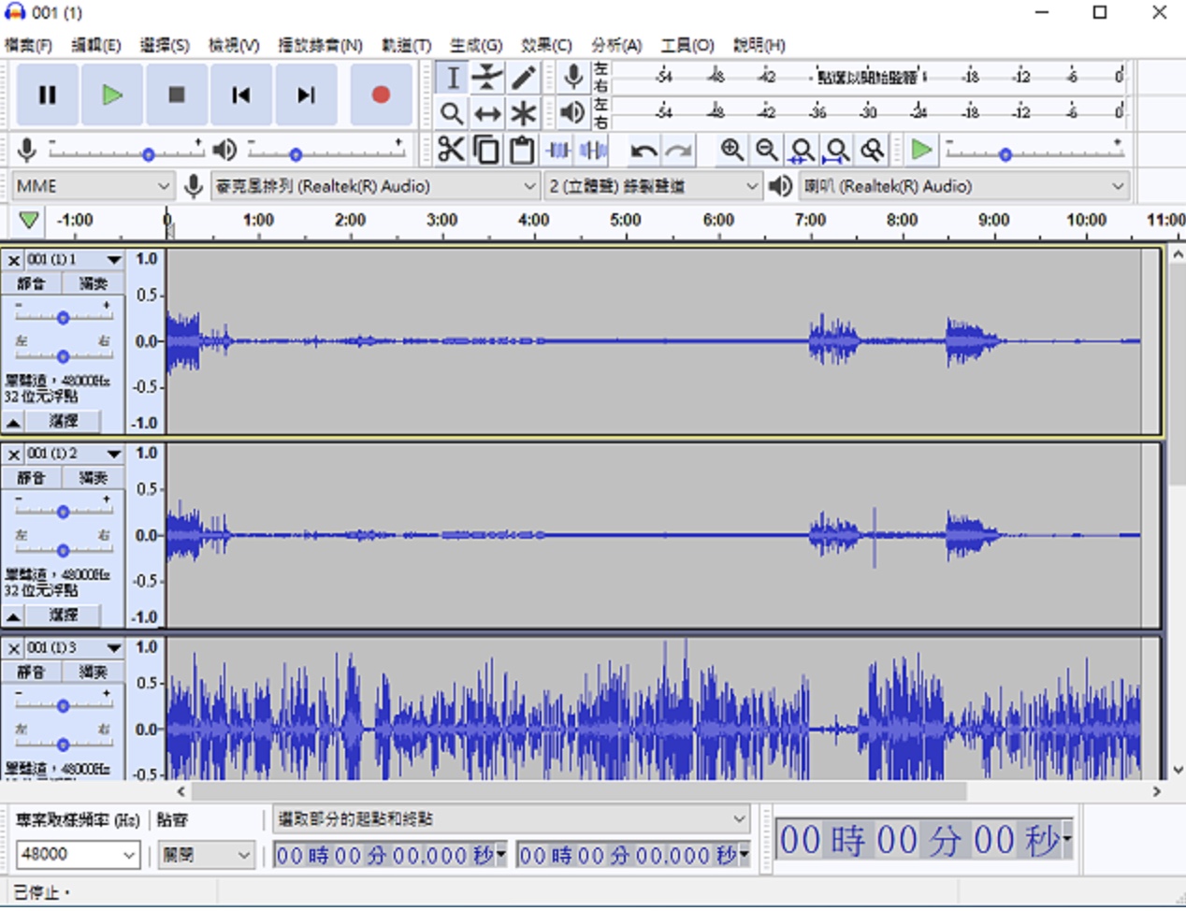The height and width of the screenshot is (911, 1186).
Task: Close track 001 (1) 2
Action: pos(13,455)
